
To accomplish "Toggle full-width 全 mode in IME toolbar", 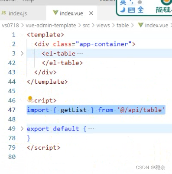I will tap(140, 10).
